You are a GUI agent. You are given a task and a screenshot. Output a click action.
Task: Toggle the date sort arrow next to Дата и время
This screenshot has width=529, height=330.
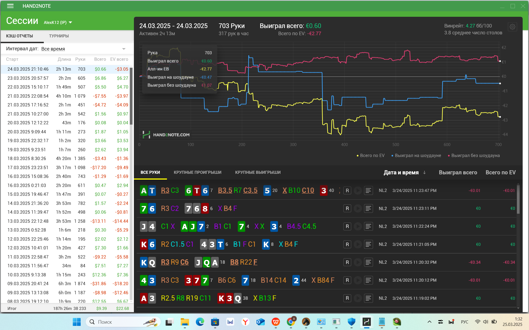coord(424,172)
